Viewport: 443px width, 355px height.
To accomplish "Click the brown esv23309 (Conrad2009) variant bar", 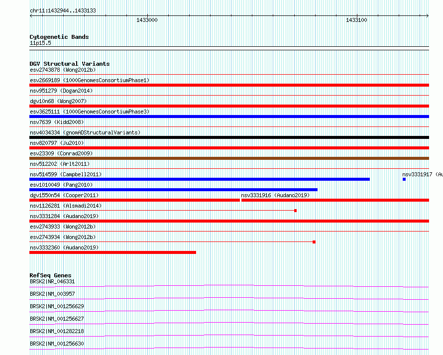I will click(x=229, y=158).
